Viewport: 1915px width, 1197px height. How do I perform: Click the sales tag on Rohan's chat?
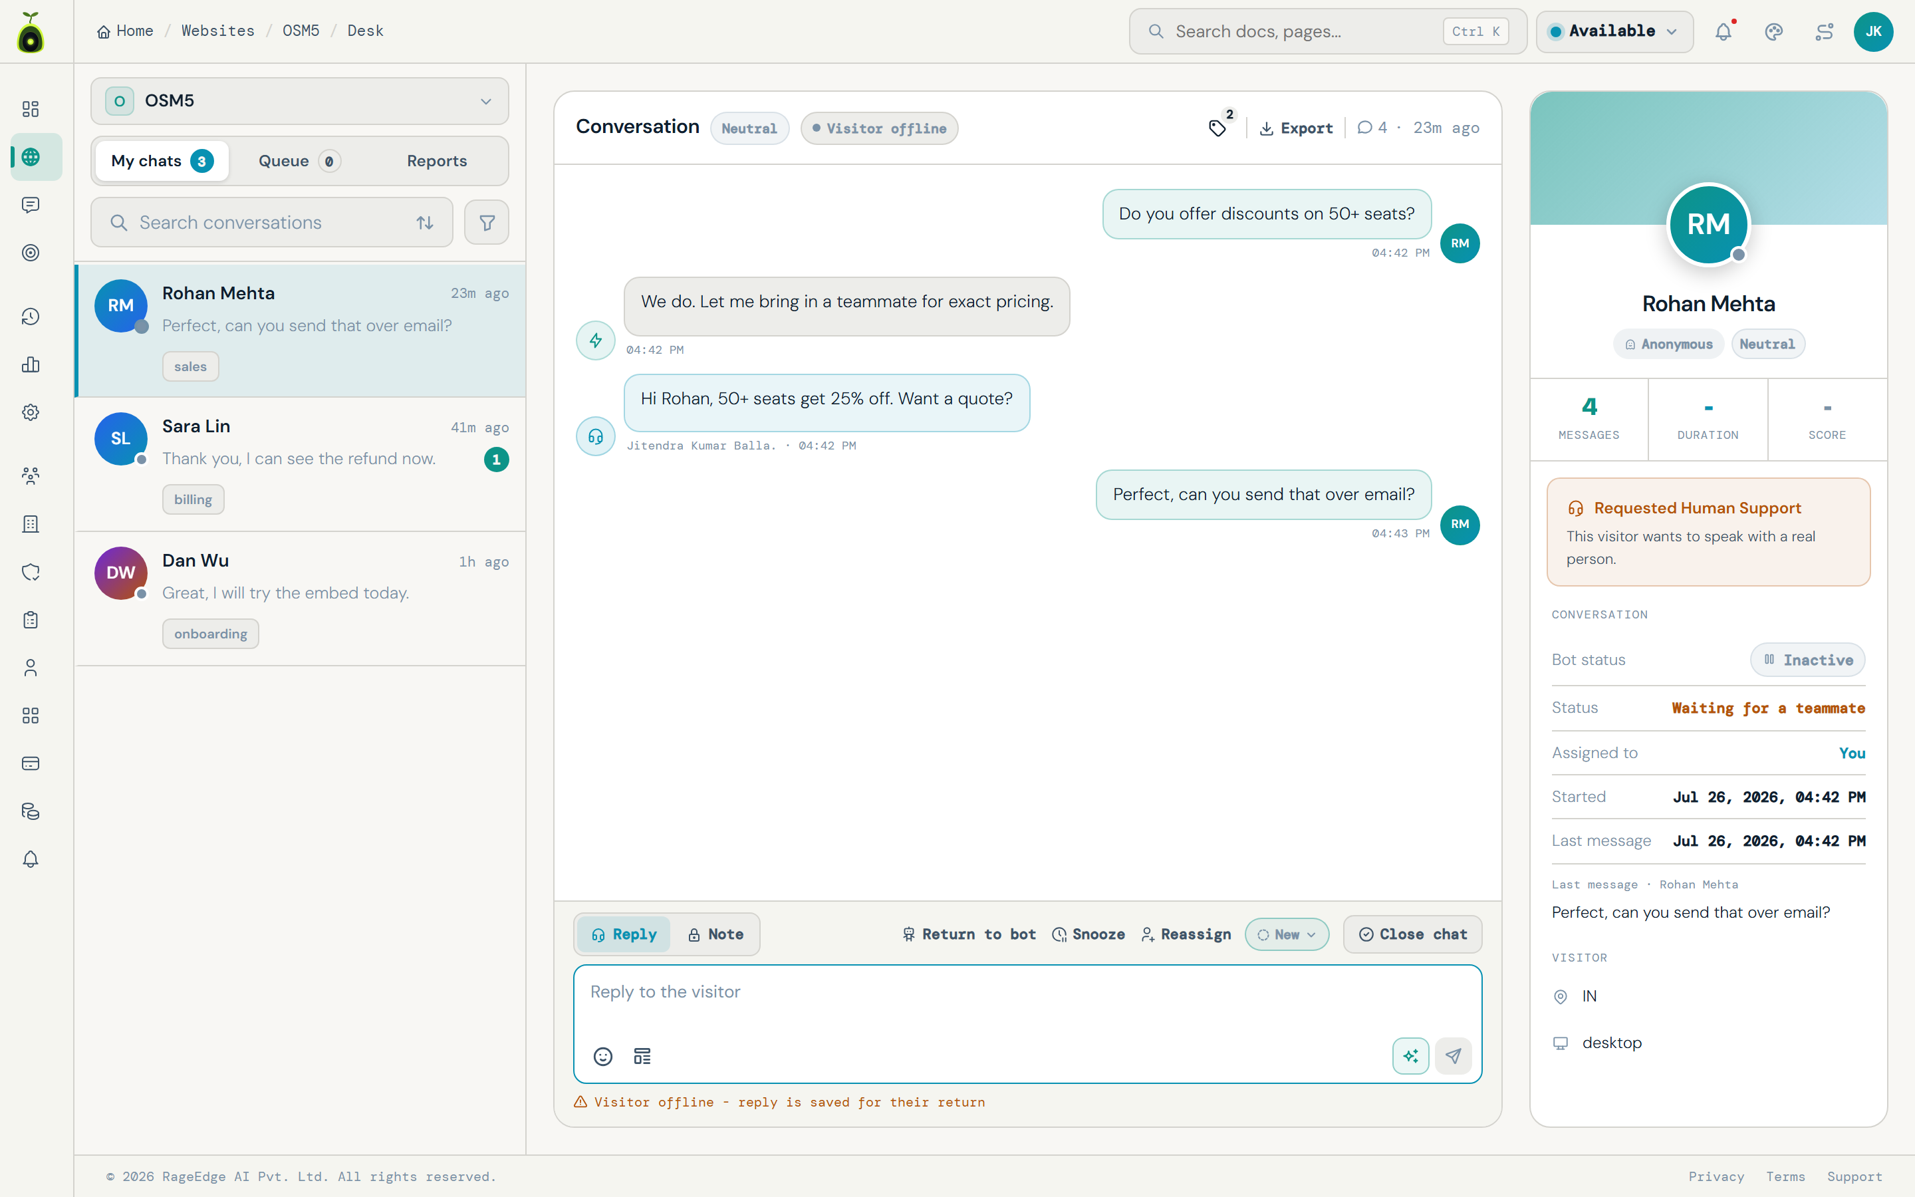tap(191, 366)
